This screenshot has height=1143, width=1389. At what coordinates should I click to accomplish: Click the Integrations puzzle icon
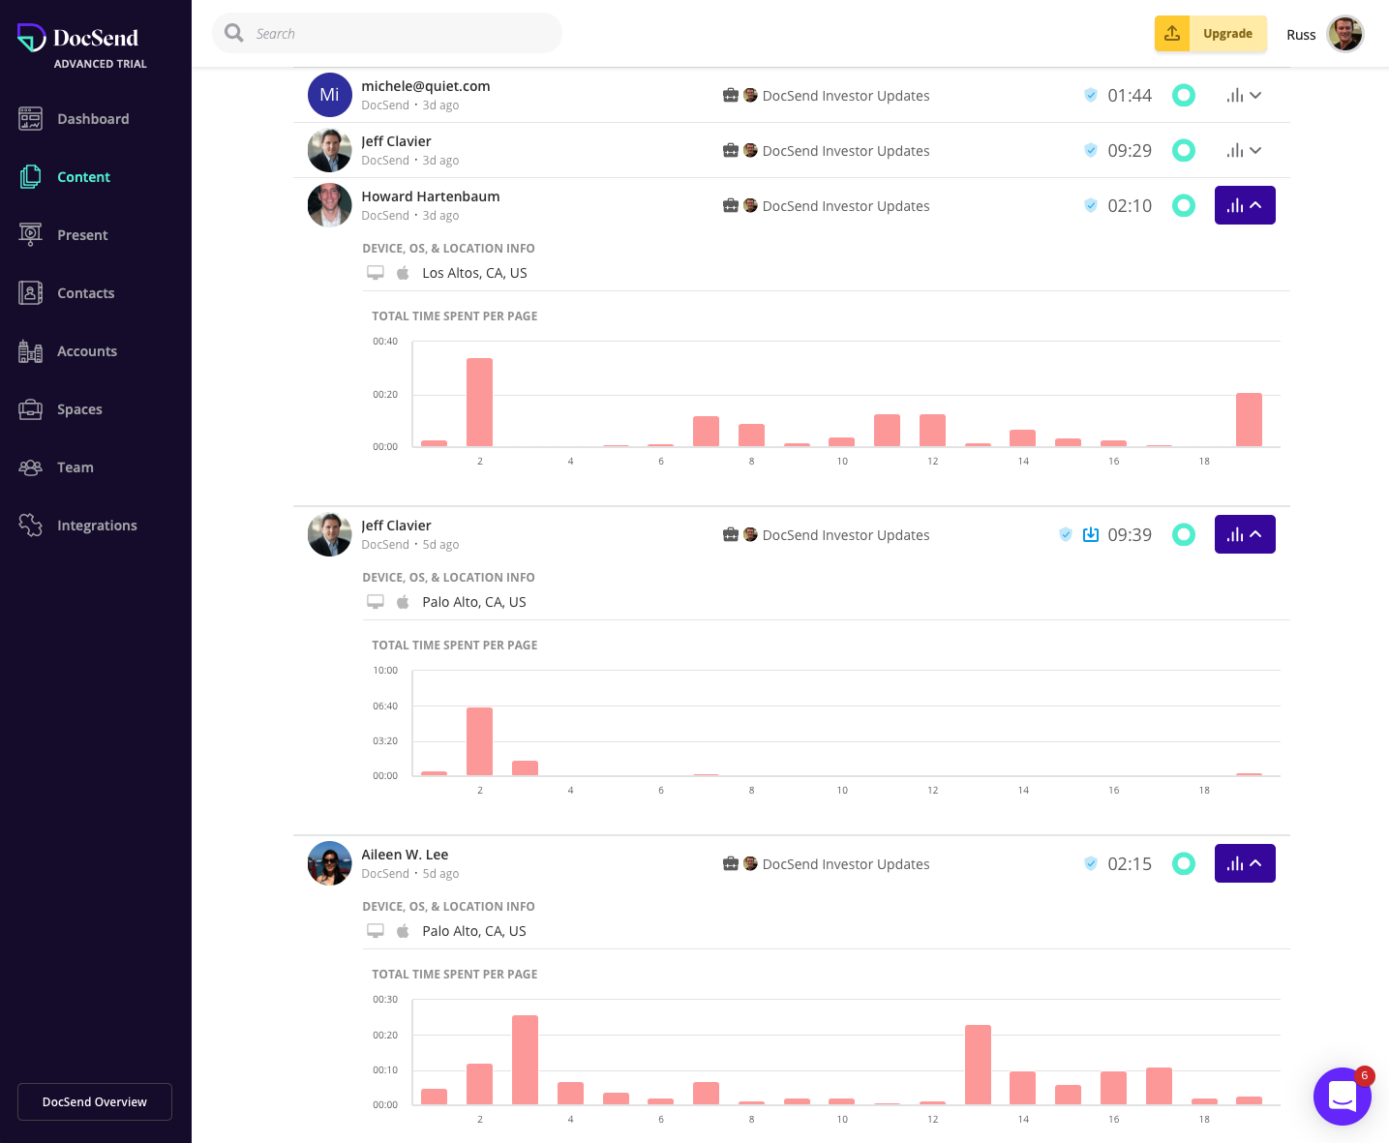pyautogui.click(x=31, y=526)
